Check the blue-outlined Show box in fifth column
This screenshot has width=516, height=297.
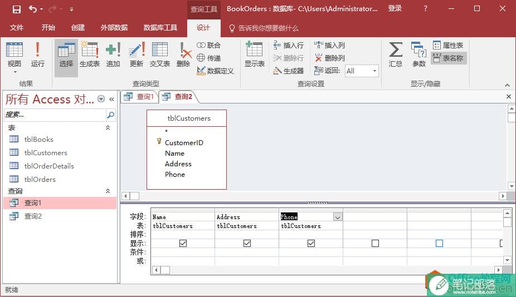pyautogui.click(x=439, y=243)
